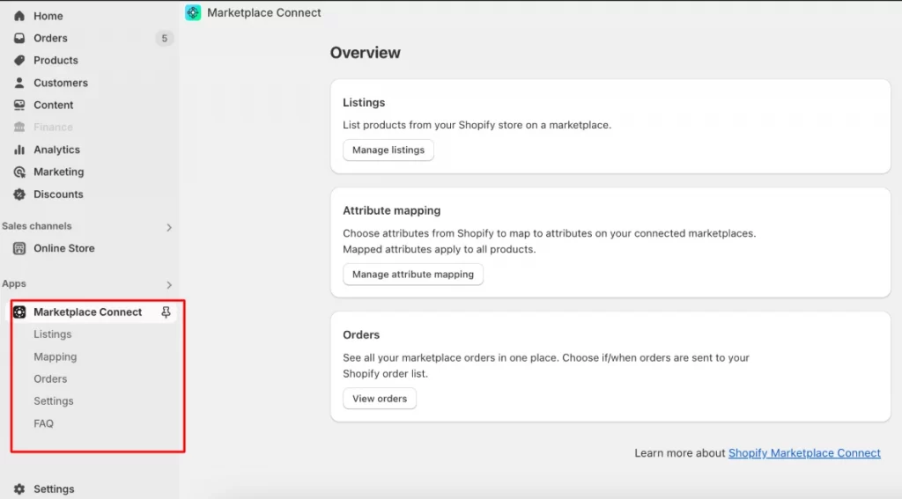This screenshot has height=499, width=902.
Task: Expand the Apps section chevron
Action: pos(168,284)
